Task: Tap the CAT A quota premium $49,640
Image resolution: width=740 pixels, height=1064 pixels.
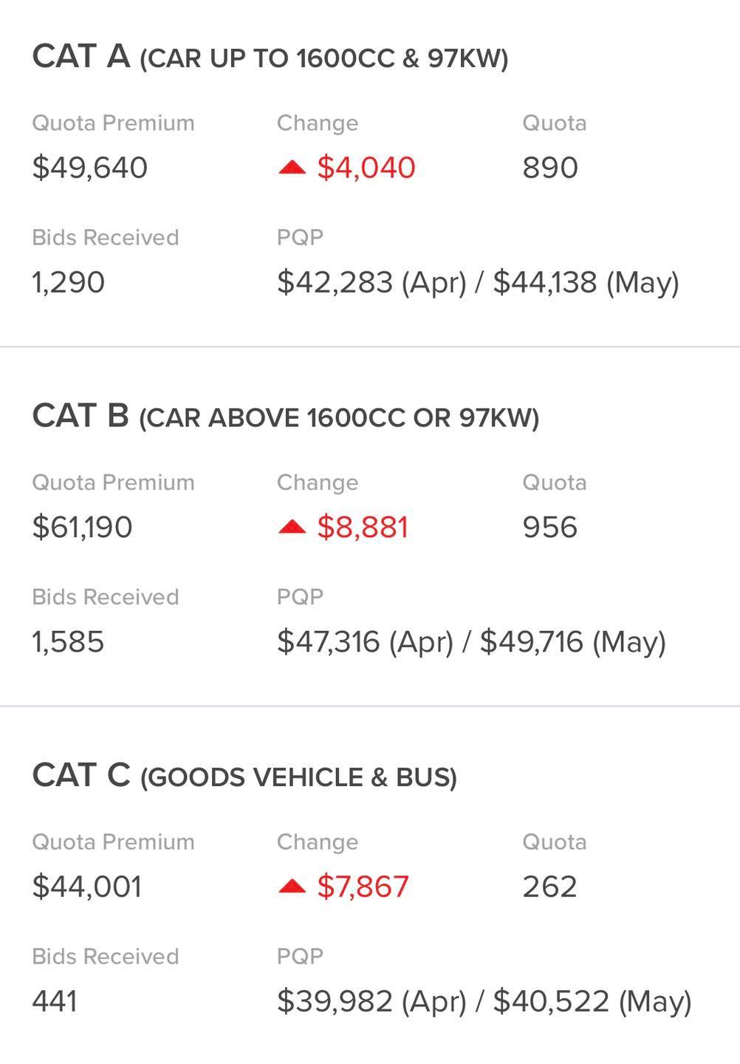Action: 90,168
